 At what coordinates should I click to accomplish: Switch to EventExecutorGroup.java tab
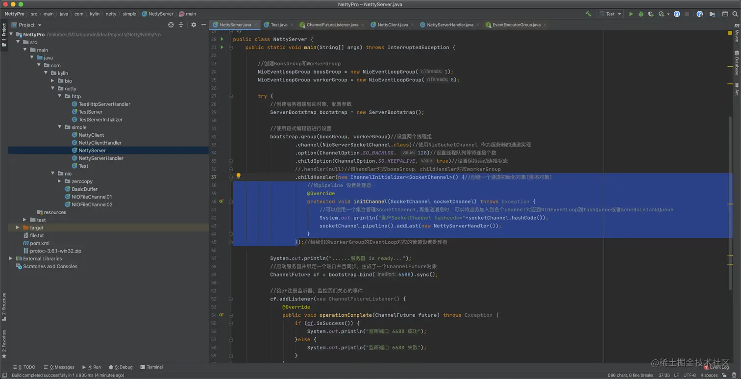point(516,25)
